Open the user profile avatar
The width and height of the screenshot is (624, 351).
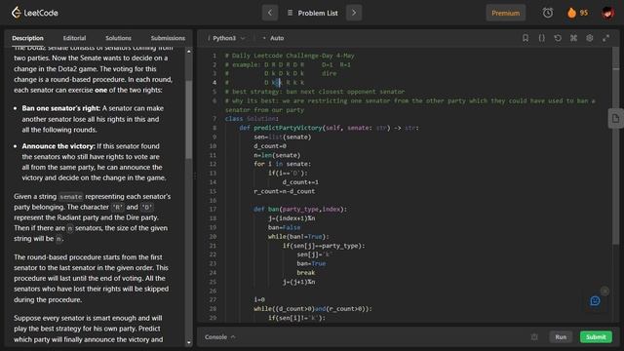tap(607, 13)
